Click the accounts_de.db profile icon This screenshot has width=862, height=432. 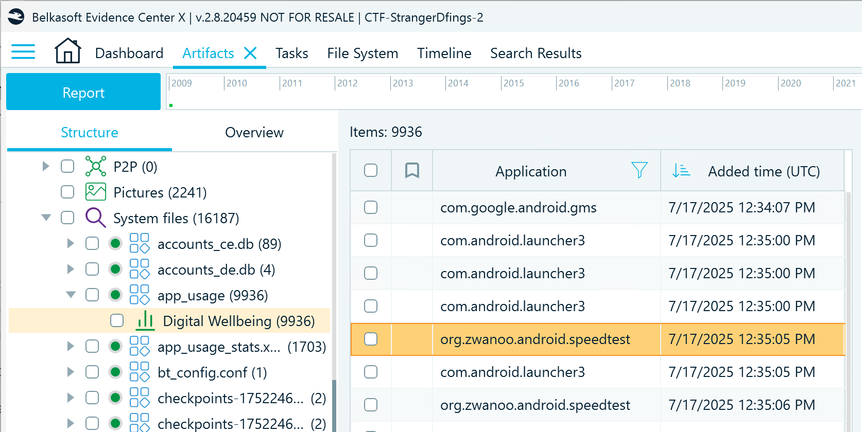click(x=139, y=269)
